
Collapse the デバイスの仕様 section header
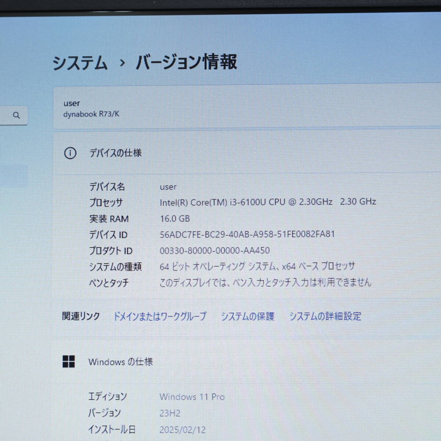point(247,153)
